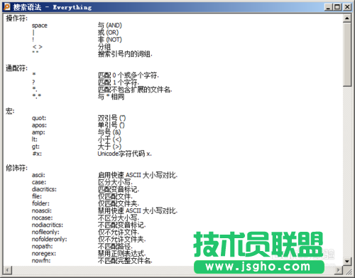This screenshot has width=355, height=278.
Task: Click the 仅匹配文件. description
Action: [x=115, y=196]
